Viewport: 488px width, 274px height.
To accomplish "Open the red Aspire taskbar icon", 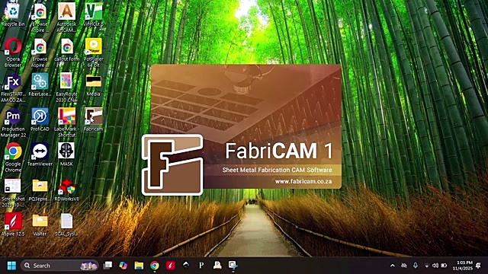I will [170, 266].
